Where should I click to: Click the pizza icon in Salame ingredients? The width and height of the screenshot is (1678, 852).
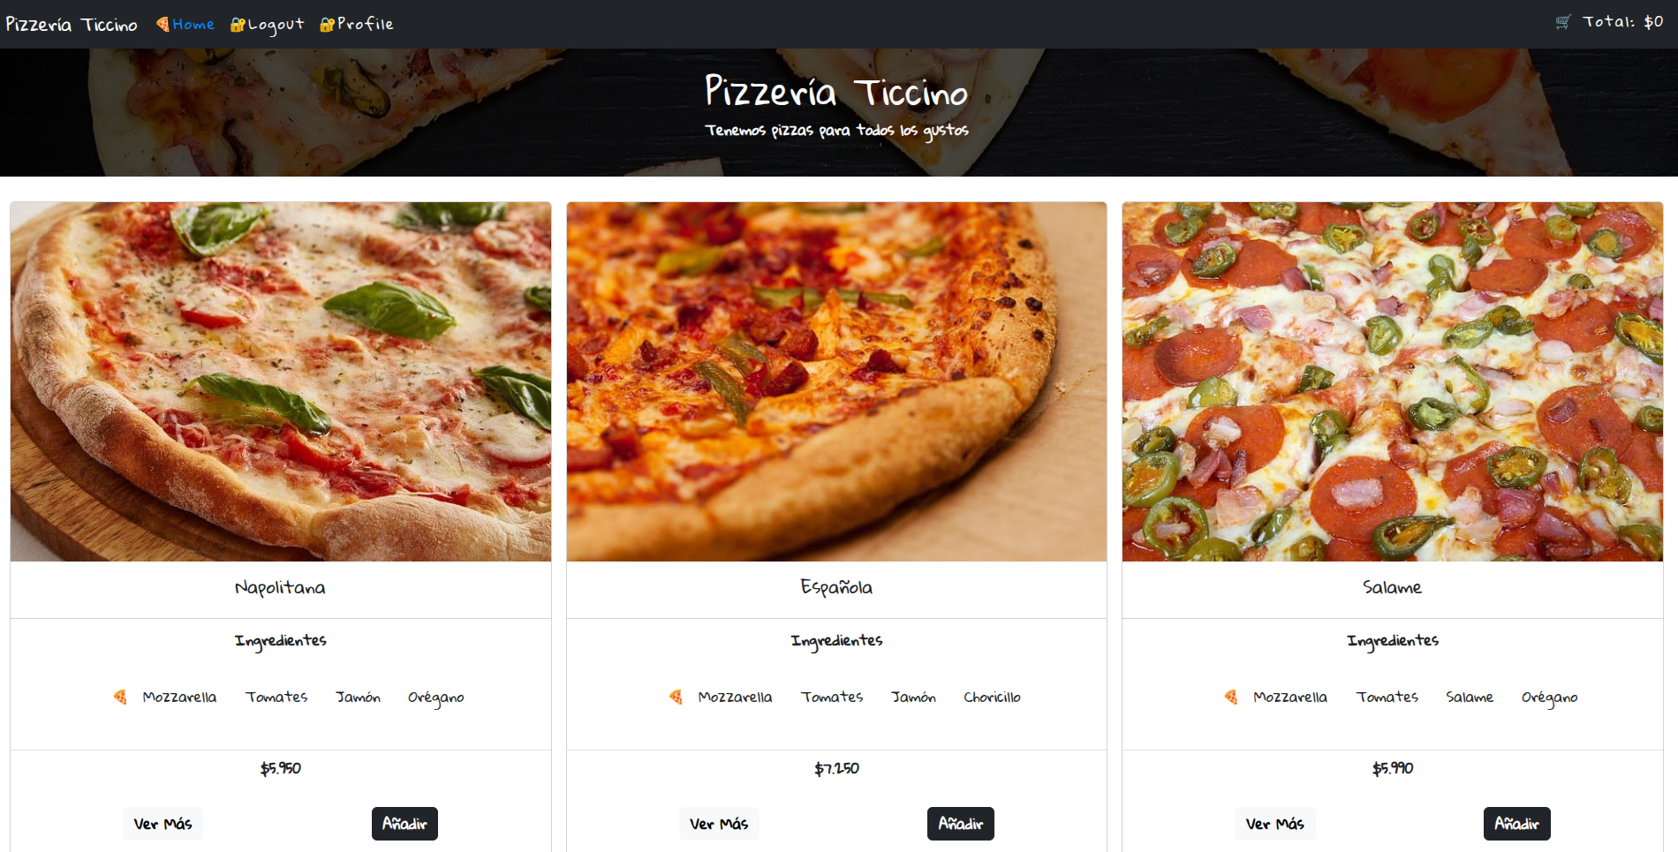[x=1231, y=697]
